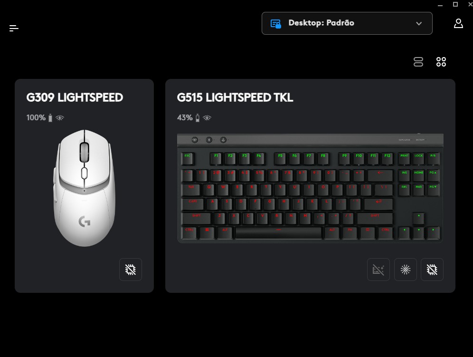Open G515 onboard memory mode icon
This screenshot has width=473, height=357.
432,270
